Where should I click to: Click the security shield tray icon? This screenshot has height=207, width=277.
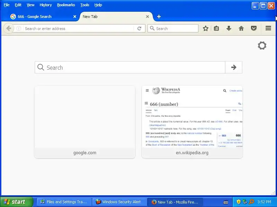point(239,202)
